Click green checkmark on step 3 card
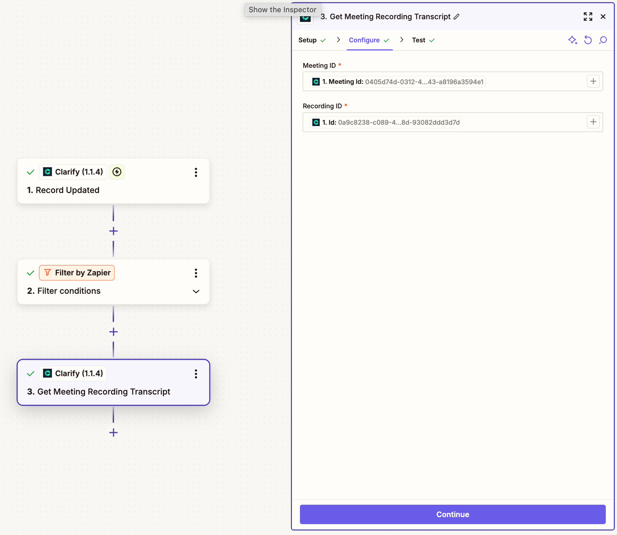 [x=31, y=374]
